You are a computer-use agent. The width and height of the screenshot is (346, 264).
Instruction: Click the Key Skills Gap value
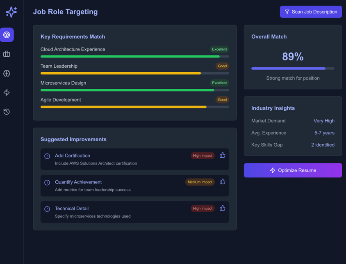point(323,145)
